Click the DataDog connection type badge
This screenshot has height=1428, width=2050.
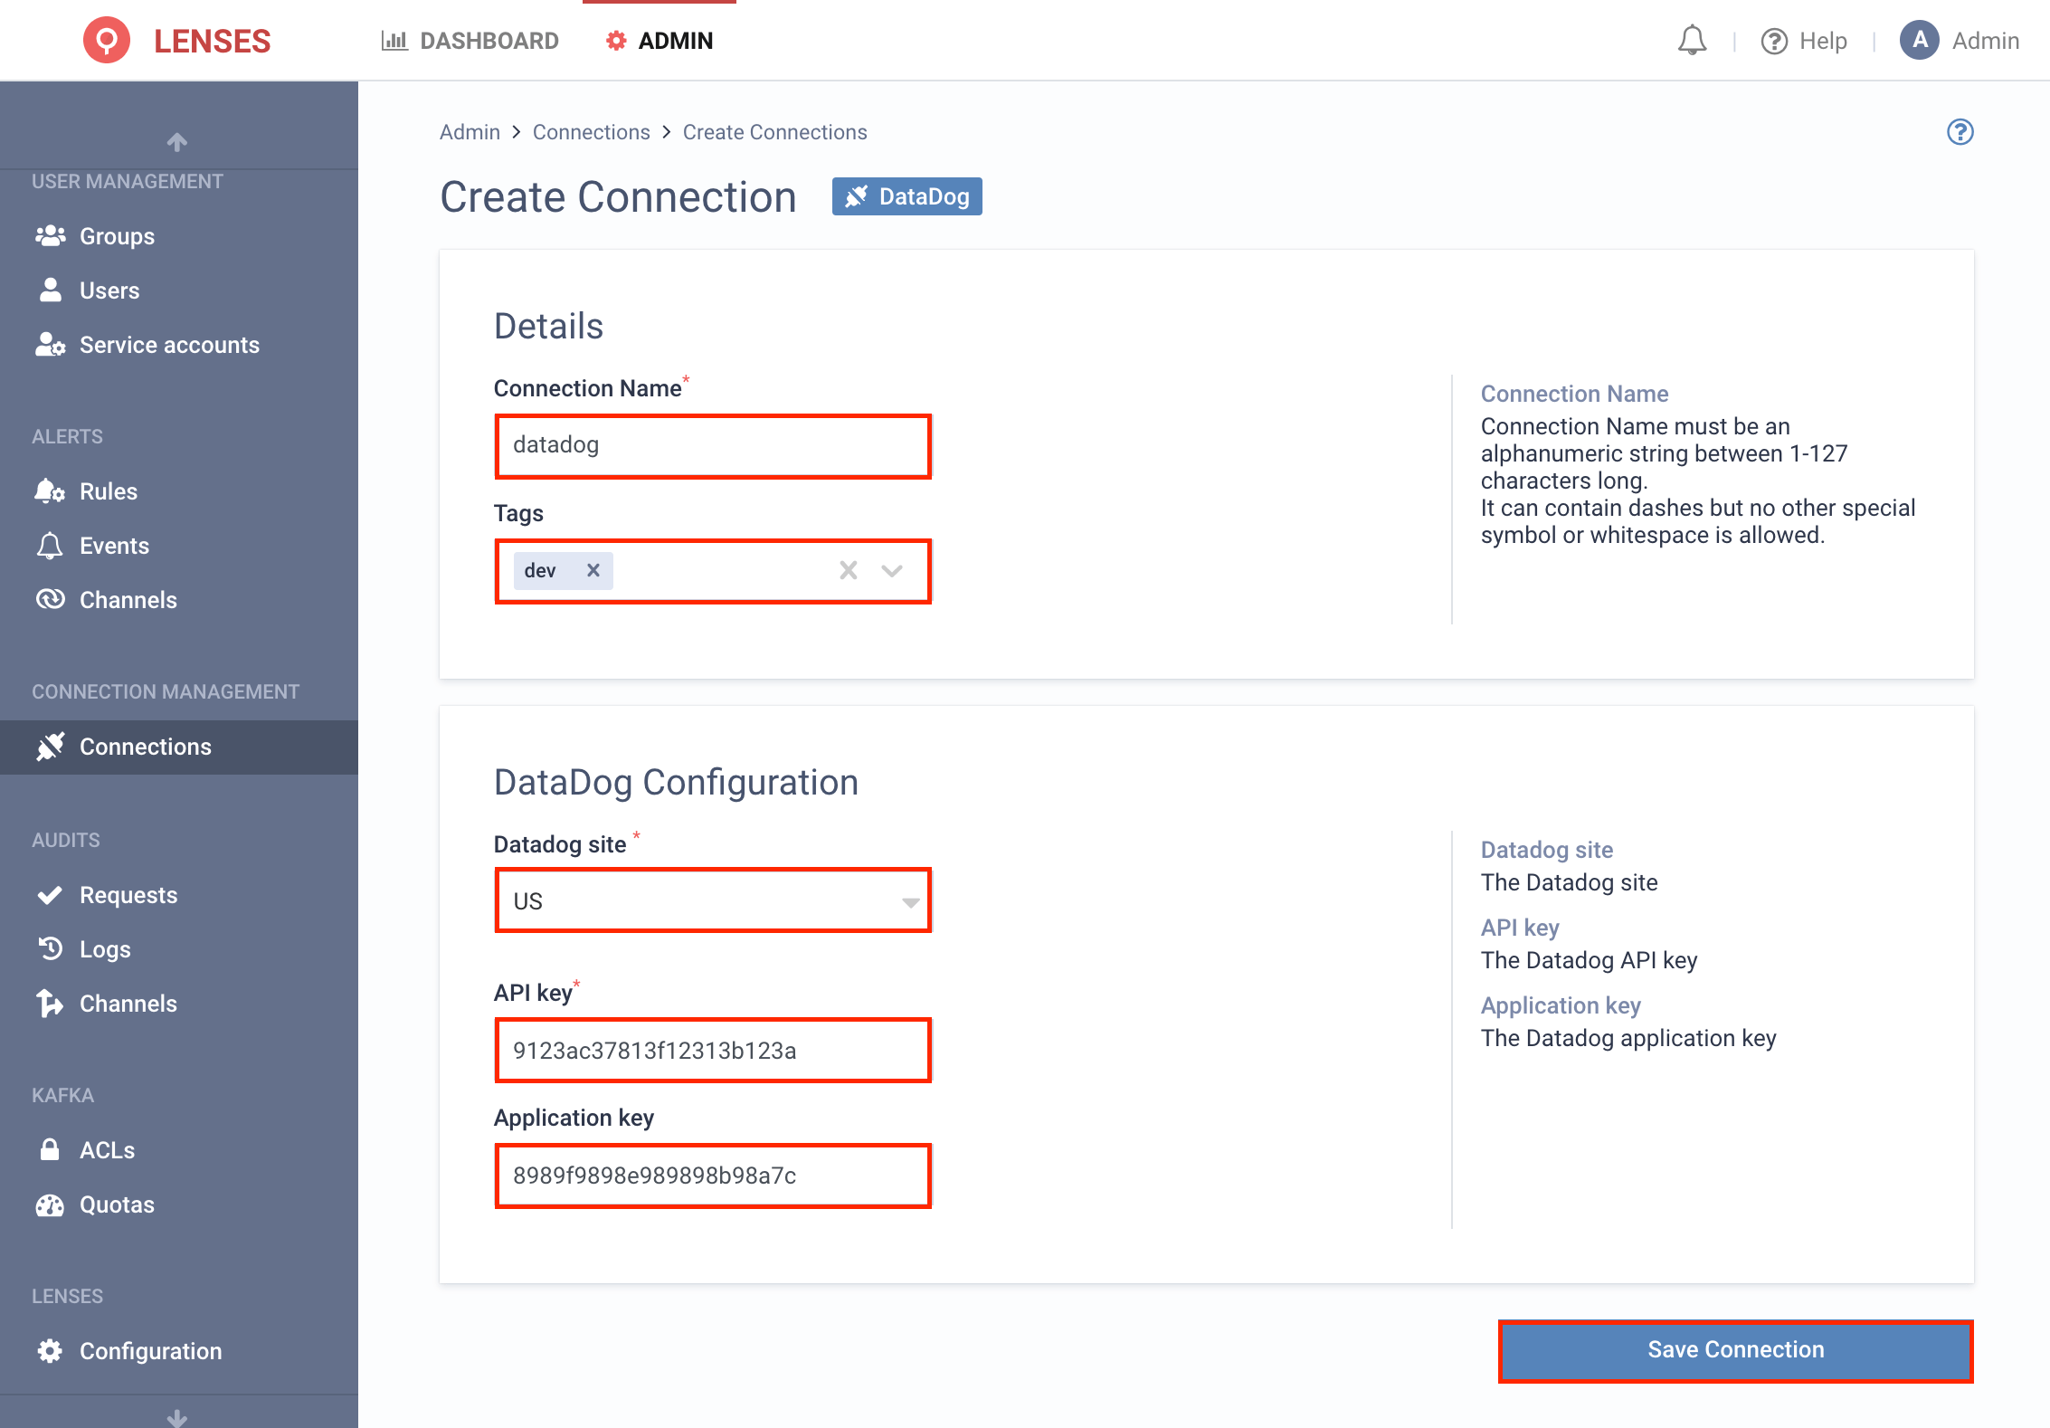point(906,196)
